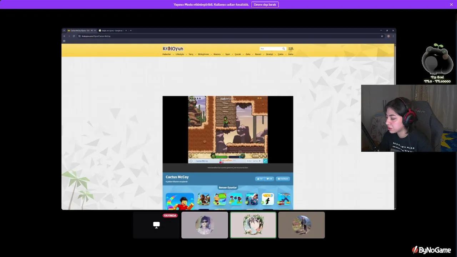The height and width of the screenshot is (257, 457).
Task: Click the KralOyun logo
Action: pos(173,49)
